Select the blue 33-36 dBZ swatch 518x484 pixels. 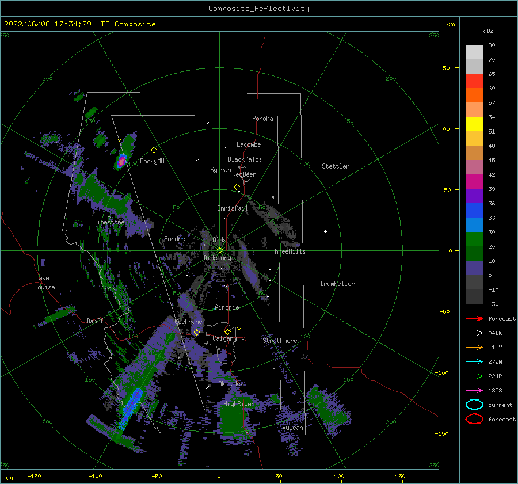[474, 211]
